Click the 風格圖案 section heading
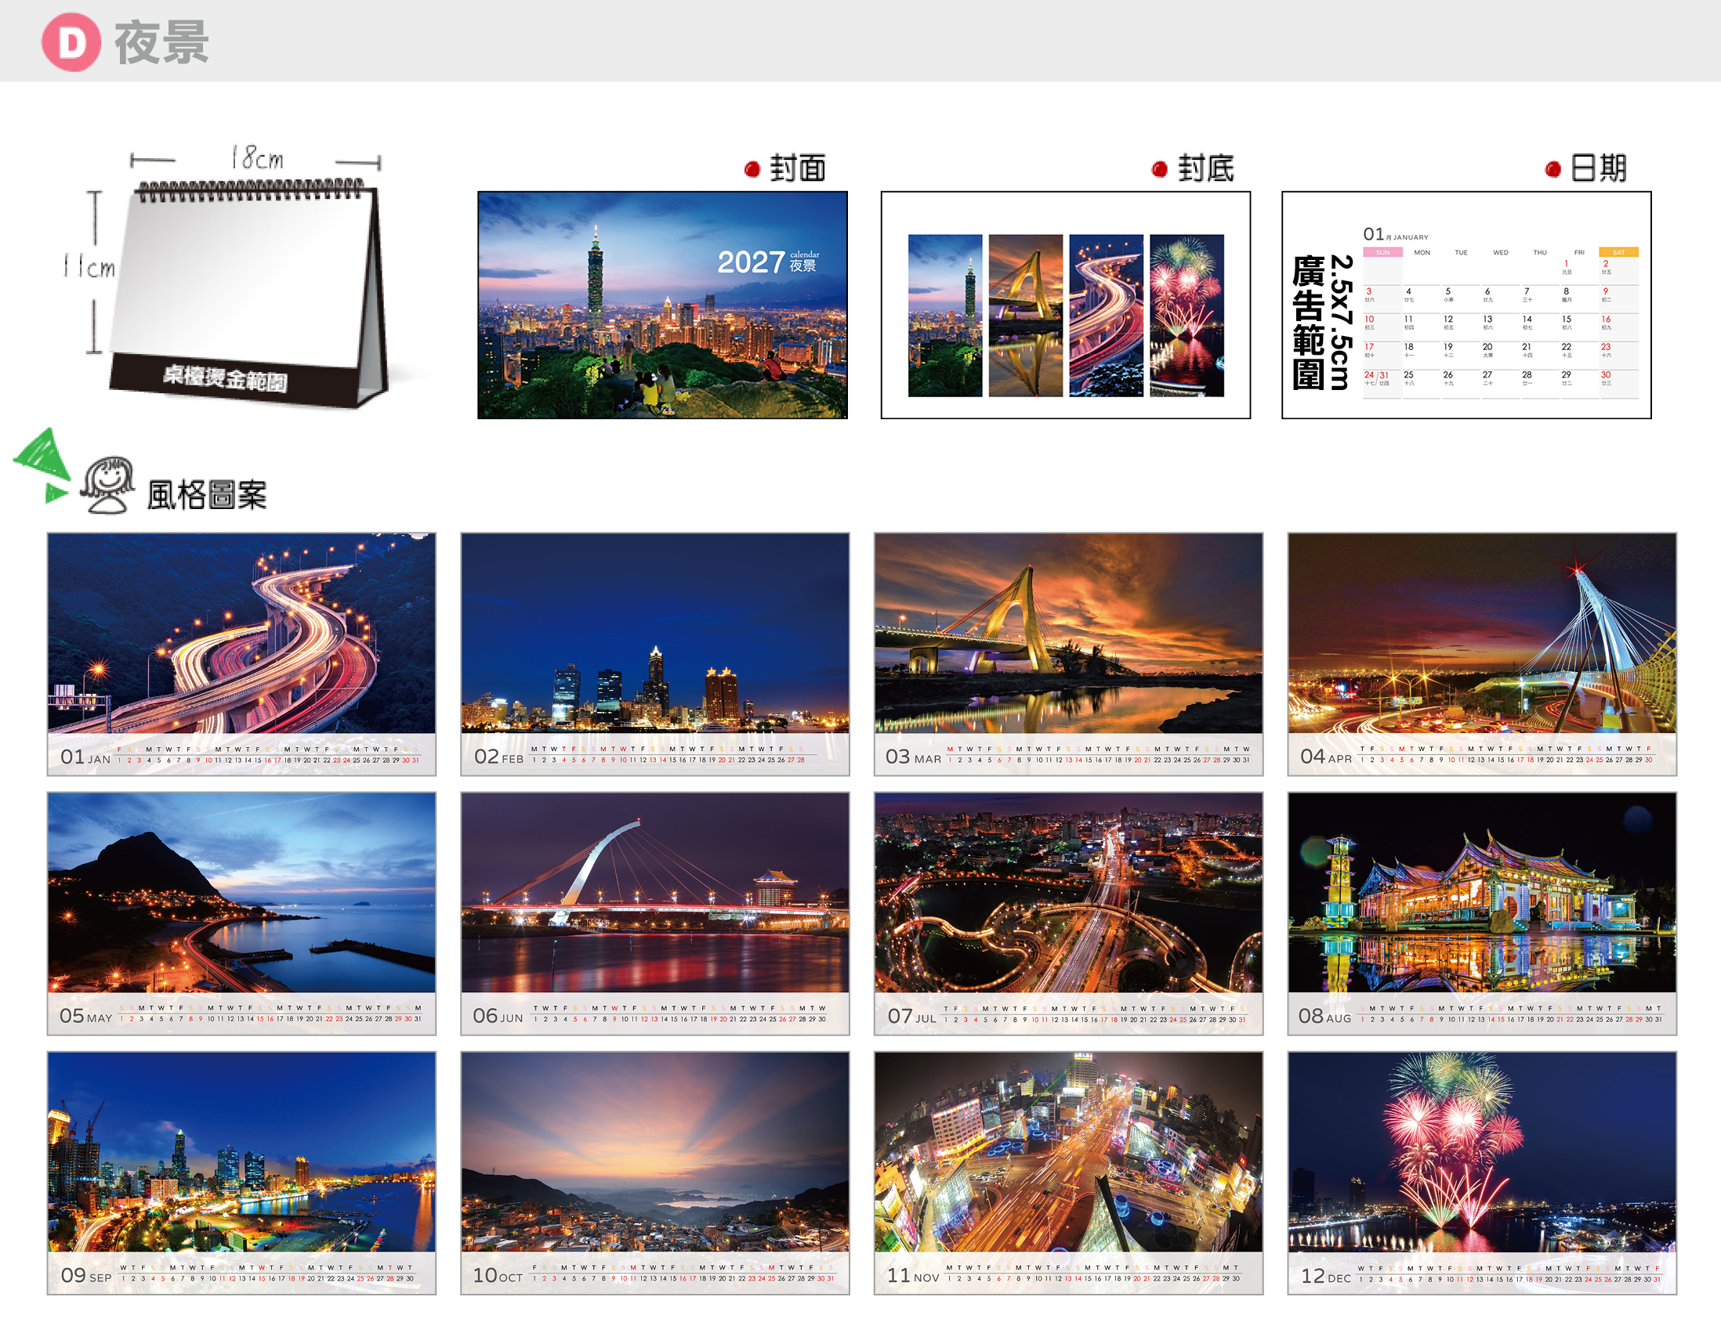This screenshot has height=1333, width=1721. point(207,495)
